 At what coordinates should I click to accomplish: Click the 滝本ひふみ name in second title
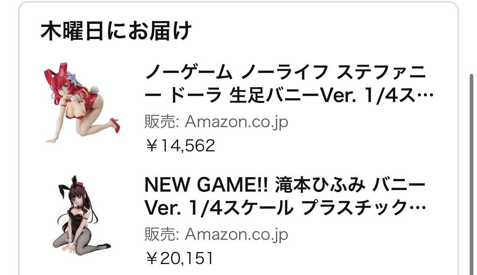(x=320, y=185)
